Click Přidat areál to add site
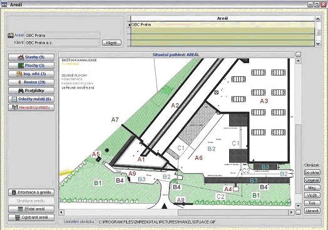328x230 pixels. click(x=31, y=209)
